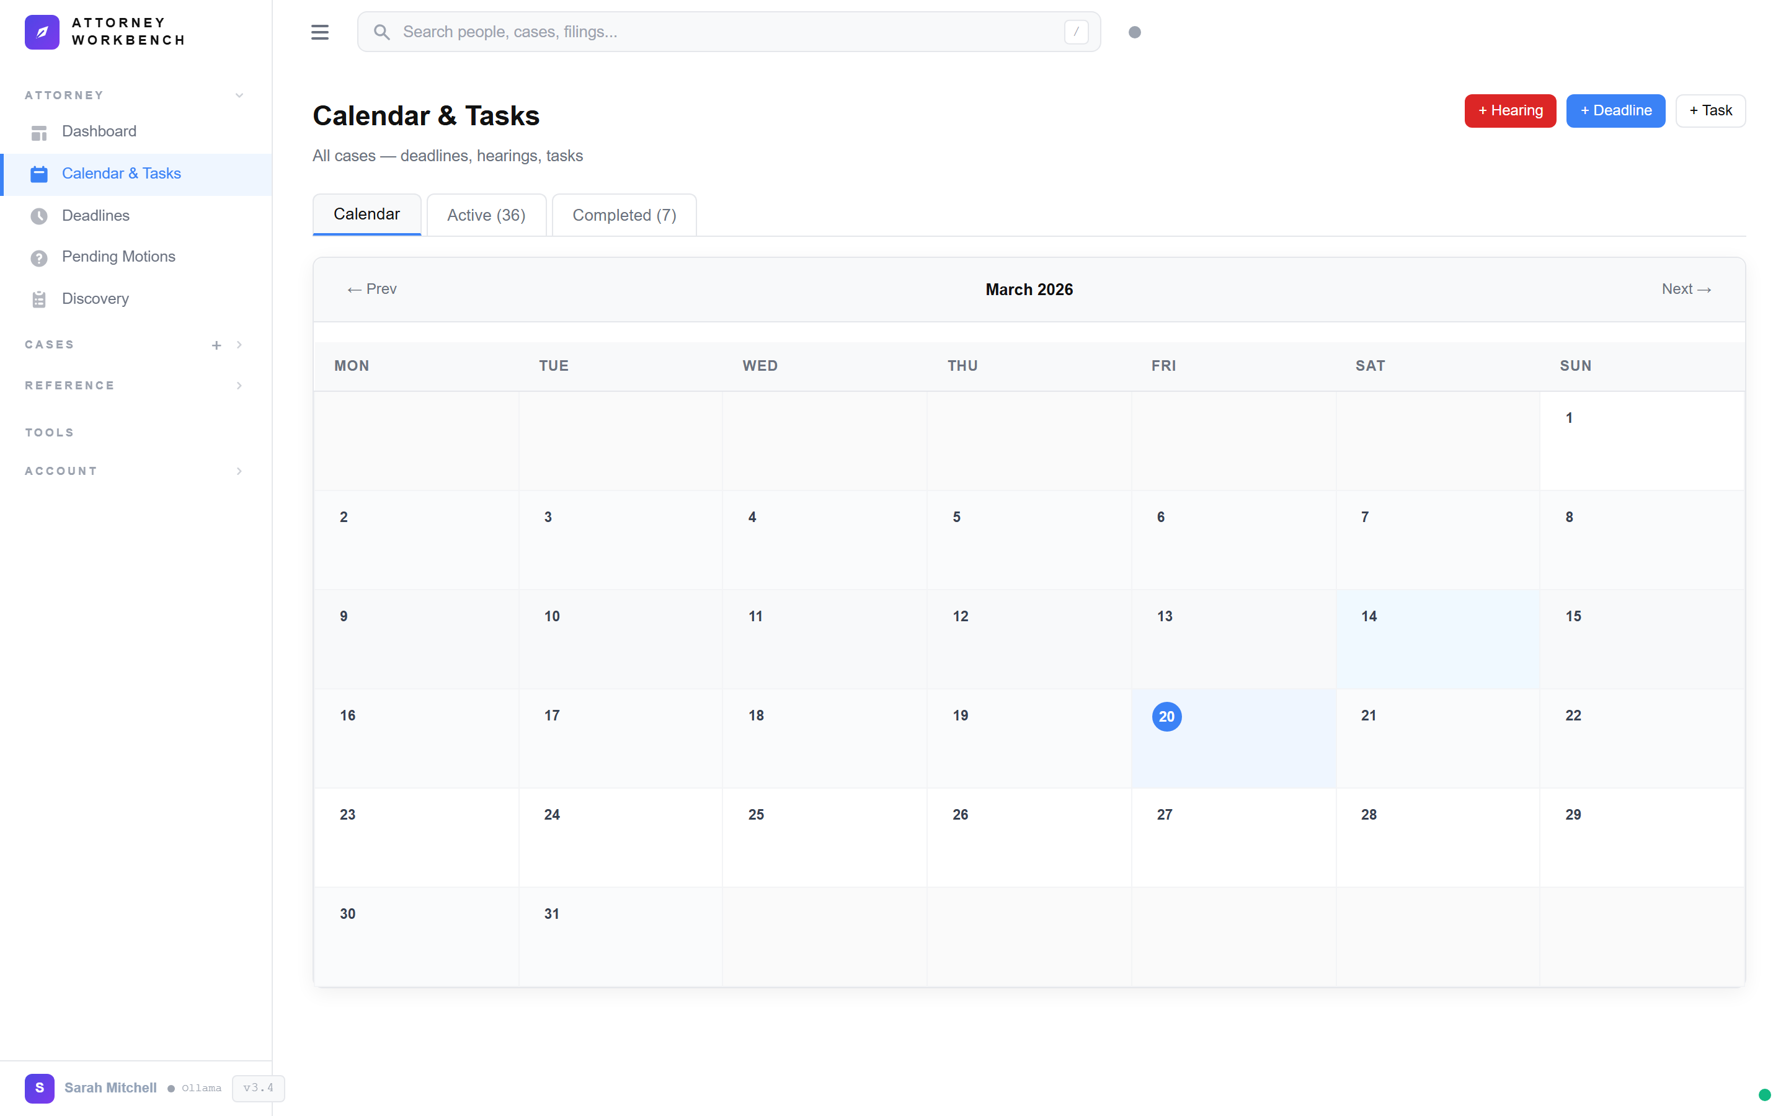Go to next month with Next arrow

(x=1686, y=290)
